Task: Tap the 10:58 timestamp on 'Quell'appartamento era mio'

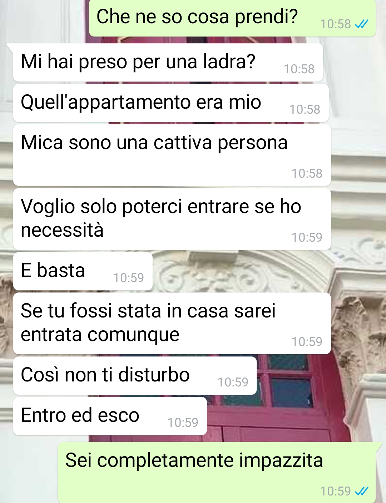Action: (x=305, y=109)
